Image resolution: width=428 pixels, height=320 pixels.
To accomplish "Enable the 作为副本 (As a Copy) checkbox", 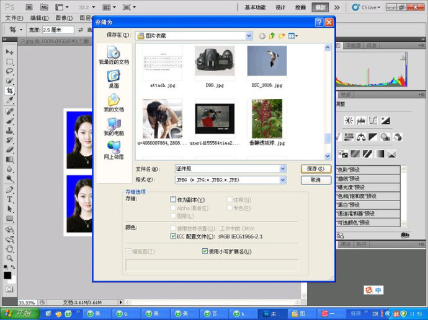I will [x=174, y=200].
